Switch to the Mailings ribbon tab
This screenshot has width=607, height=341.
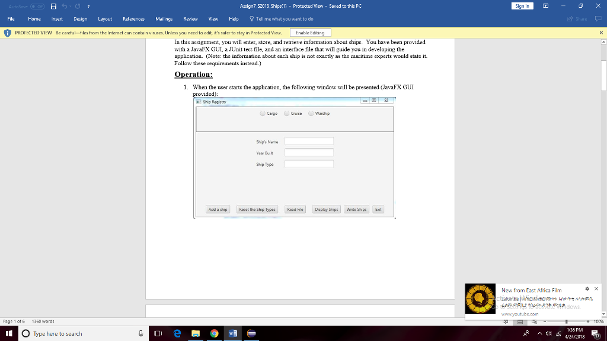pyautogui.click(x=164, y=19)
